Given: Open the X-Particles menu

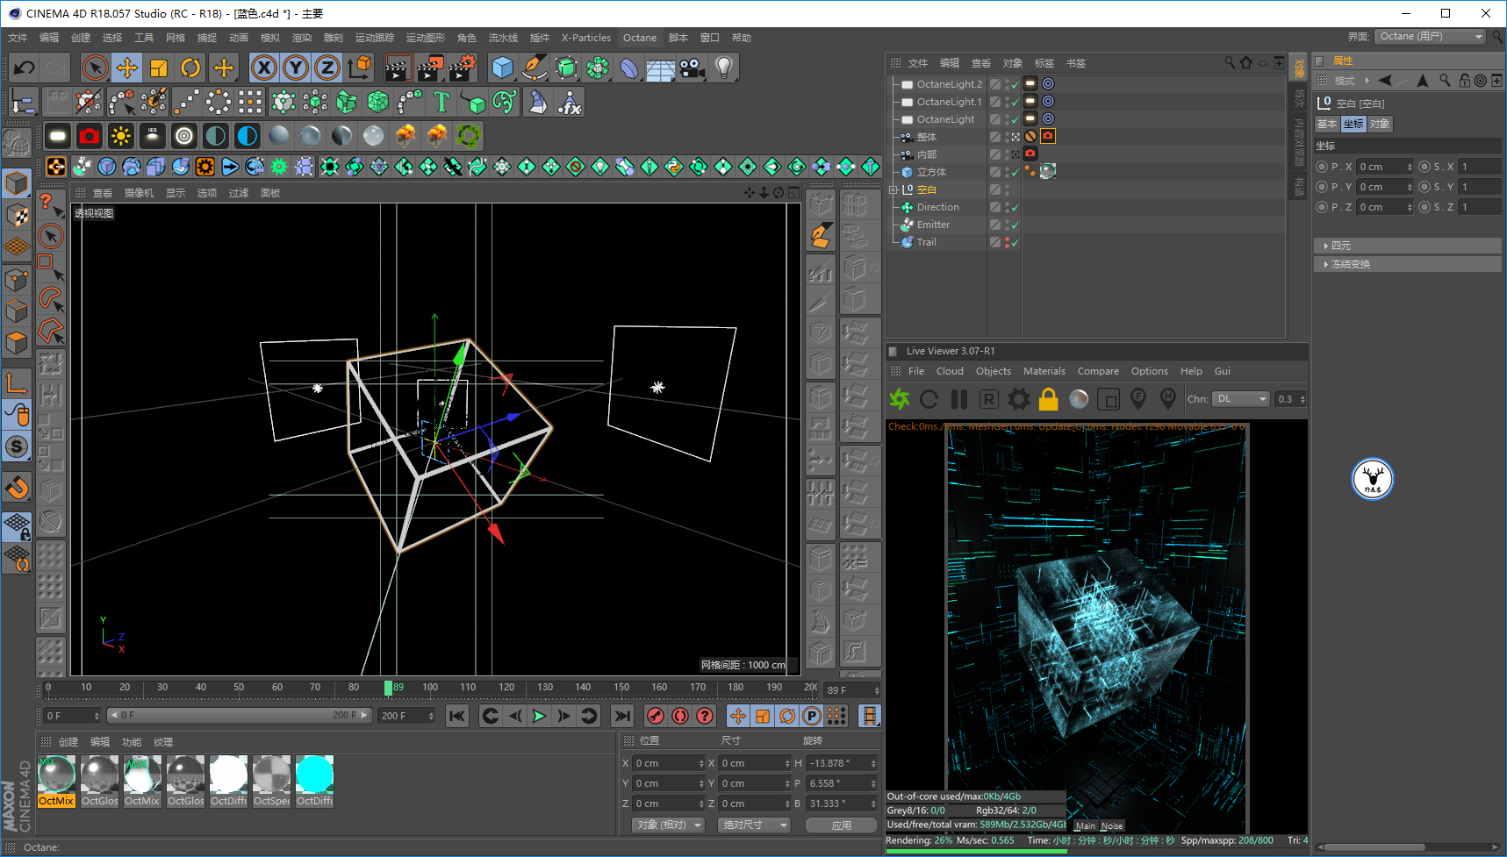Looking at the screenshot, I should point(586,38).
